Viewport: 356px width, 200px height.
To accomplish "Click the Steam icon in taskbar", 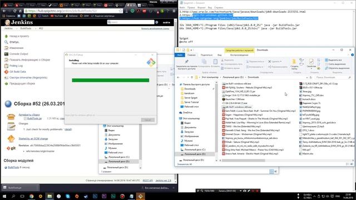I will click(86, 196).
